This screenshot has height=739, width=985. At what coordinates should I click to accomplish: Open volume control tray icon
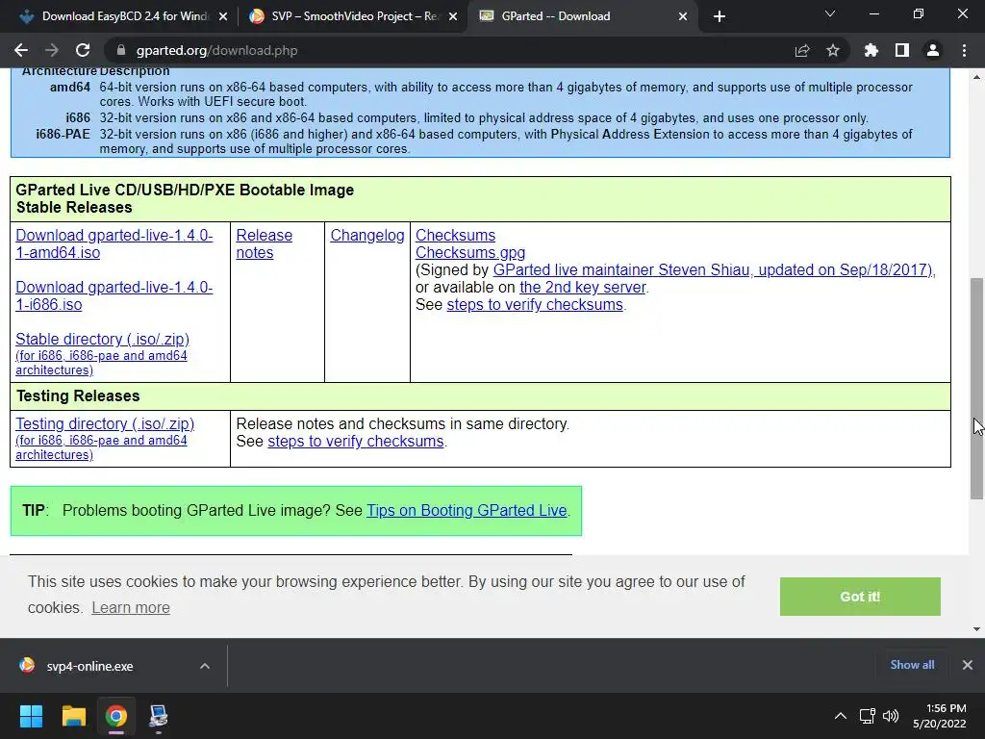point(890,716)
